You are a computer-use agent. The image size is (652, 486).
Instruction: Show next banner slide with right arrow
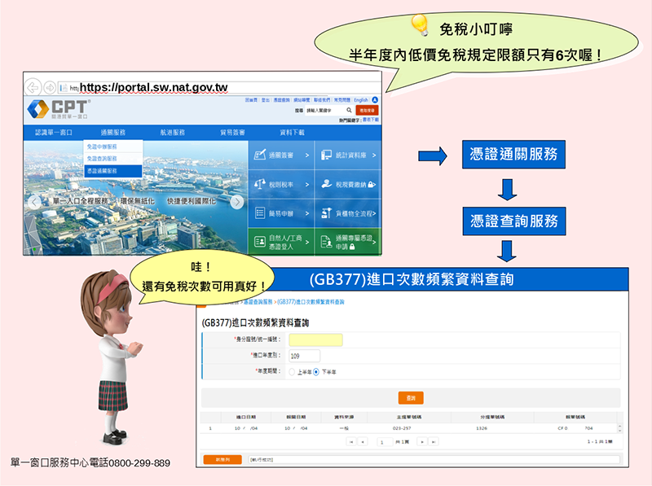(x=236, y=202)
